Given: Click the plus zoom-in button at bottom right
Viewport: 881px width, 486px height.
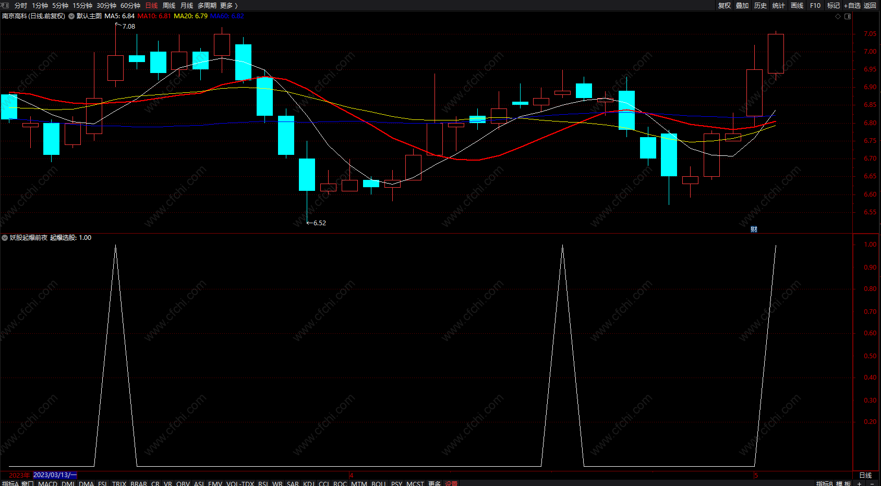Looking at the screenshot, I should click(x=859, y=483).
